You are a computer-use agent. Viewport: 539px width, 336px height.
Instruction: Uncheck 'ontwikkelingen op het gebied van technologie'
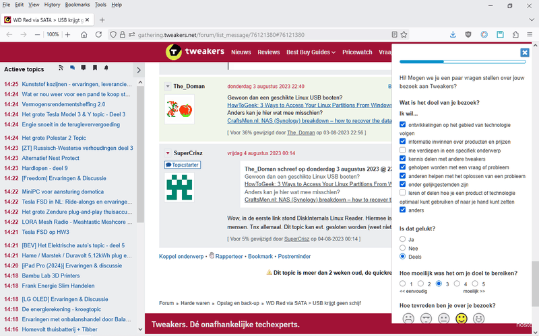click(x=402, y=124)
